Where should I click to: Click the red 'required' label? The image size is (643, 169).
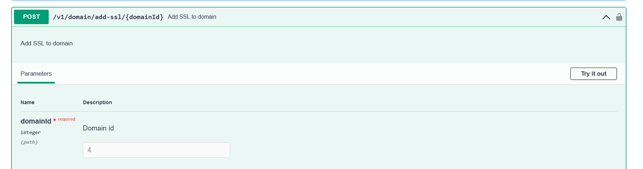tap(67, 119)
